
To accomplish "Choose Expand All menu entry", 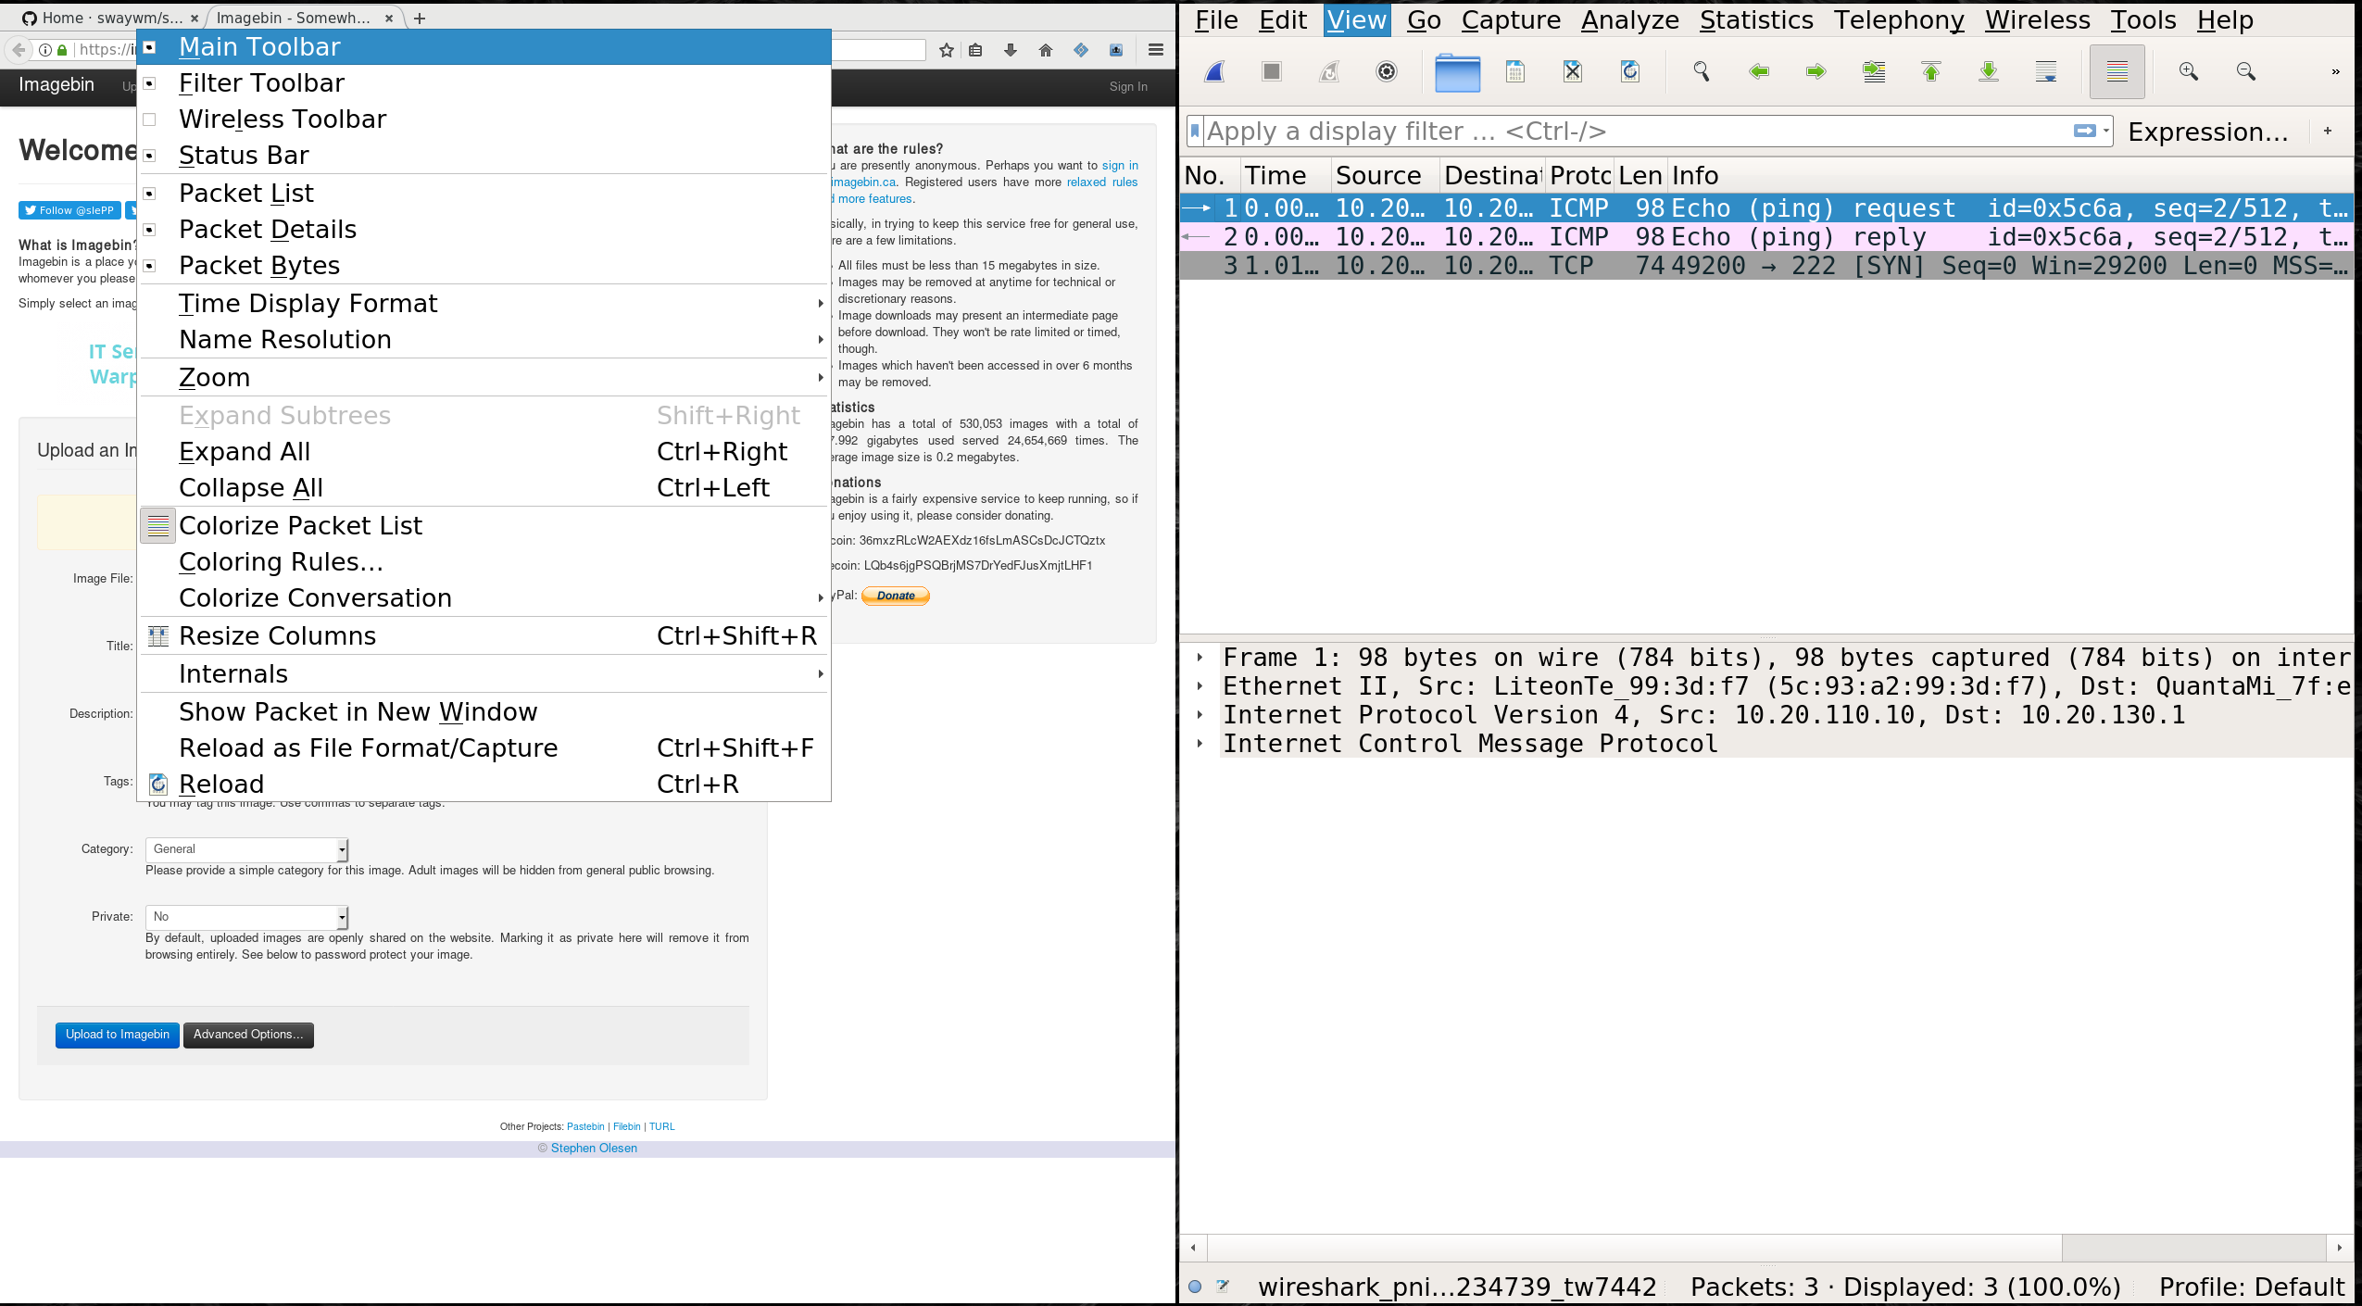I will click(x=484, y=451).
